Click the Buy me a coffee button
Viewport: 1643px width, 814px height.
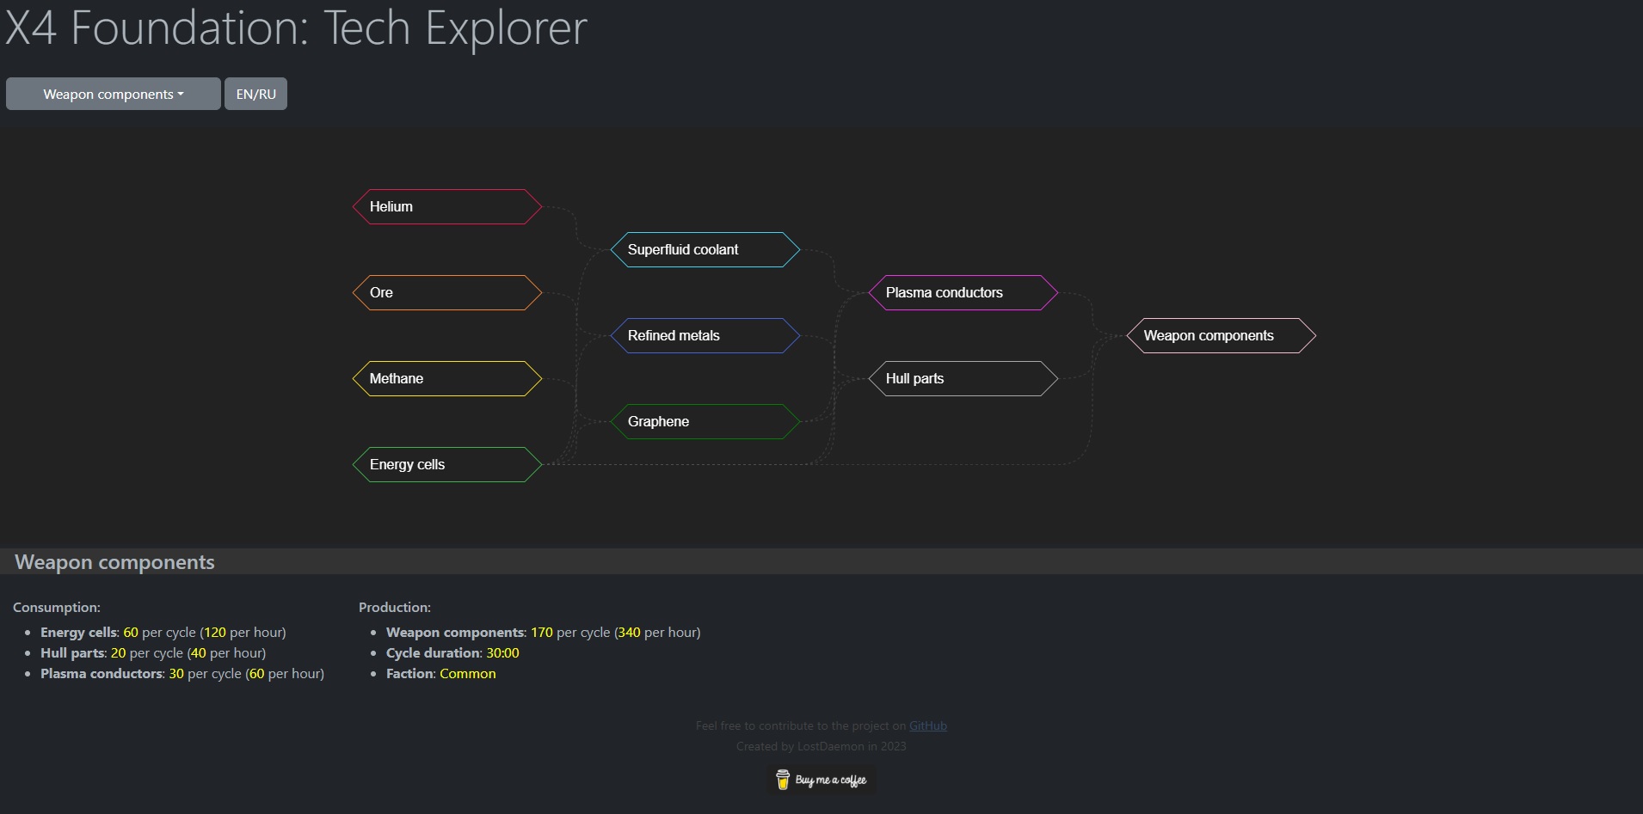(821, 780)
